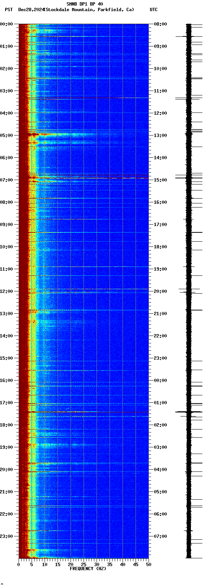Viewport: 205px width, 588px height.
Task: Click the title text 'SMNB DP1 BP 40'
Action: point(85,4)
